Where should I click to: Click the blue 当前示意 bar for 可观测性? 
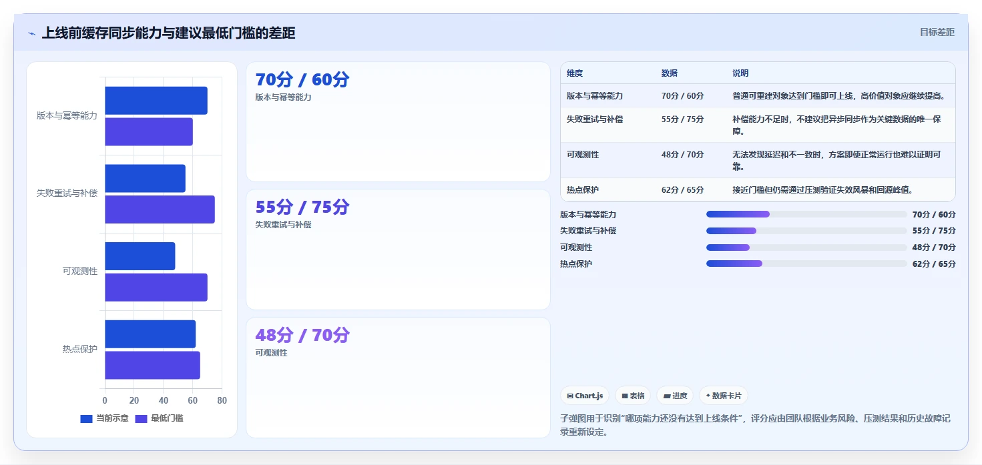click(x=140, y=256)
